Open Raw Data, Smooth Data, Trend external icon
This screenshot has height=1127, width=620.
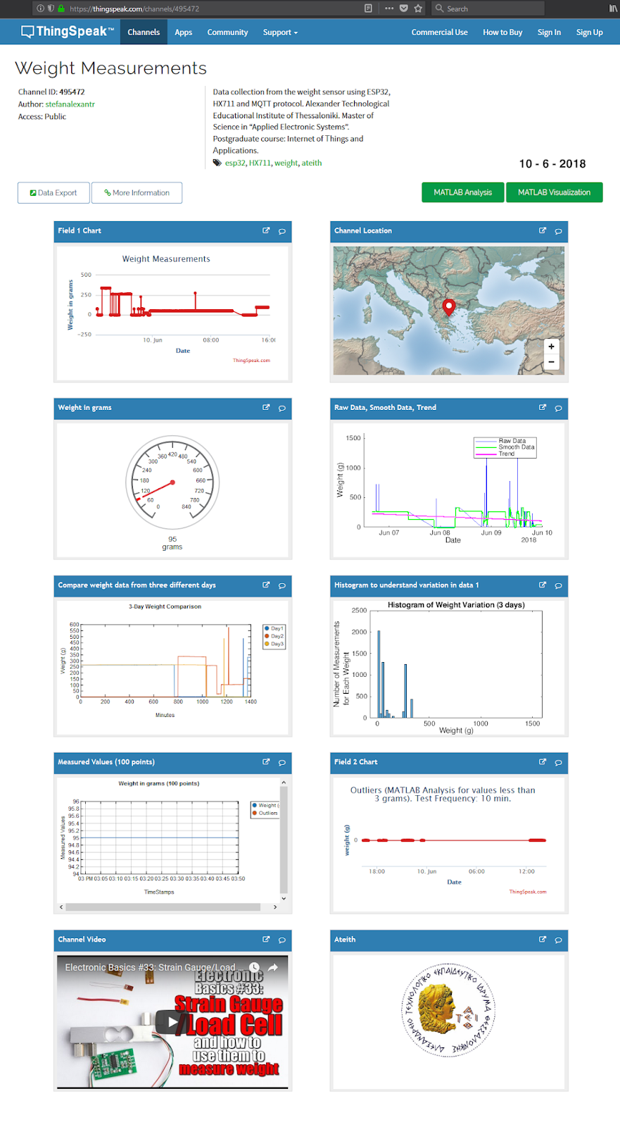tap(543, 407)
